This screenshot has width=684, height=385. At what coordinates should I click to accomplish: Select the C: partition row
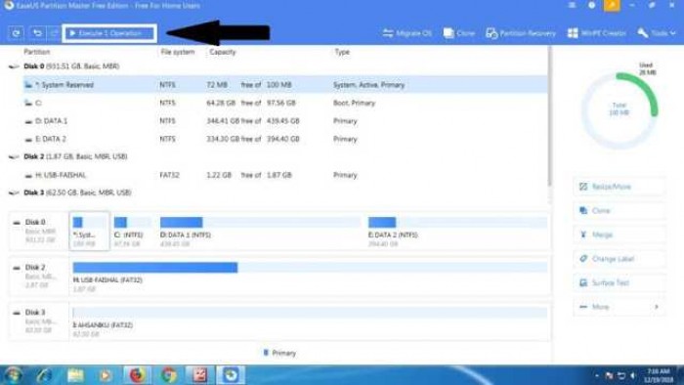coord(285,103)
